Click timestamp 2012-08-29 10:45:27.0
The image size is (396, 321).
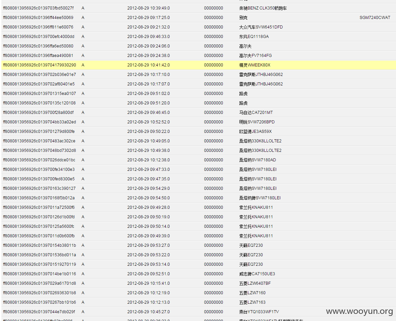tap(148, 312)
